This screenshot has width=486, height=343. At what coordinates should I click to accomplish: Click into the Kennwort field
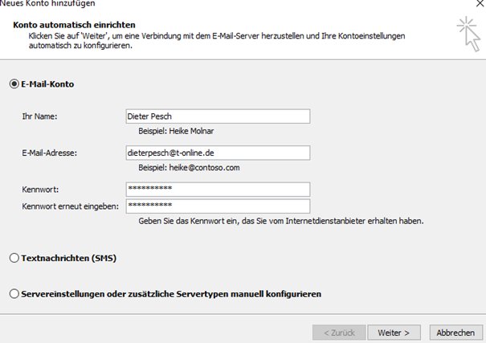[x=218, y=189]
